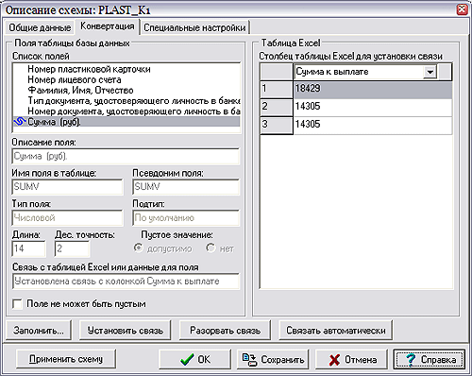Click the Сохранить button
Image resolution: width=472 pixels, height=376 pixels.
point(273,359)
